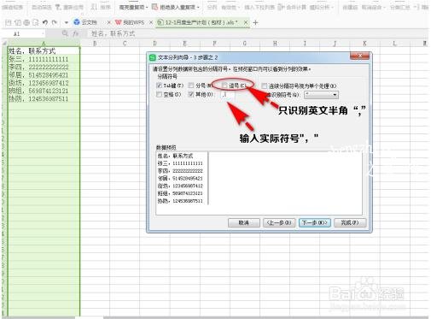Click the fx insert function icon
Image resolution: width=431 pixels, height=319 pixels.
(x=75, y=33)
